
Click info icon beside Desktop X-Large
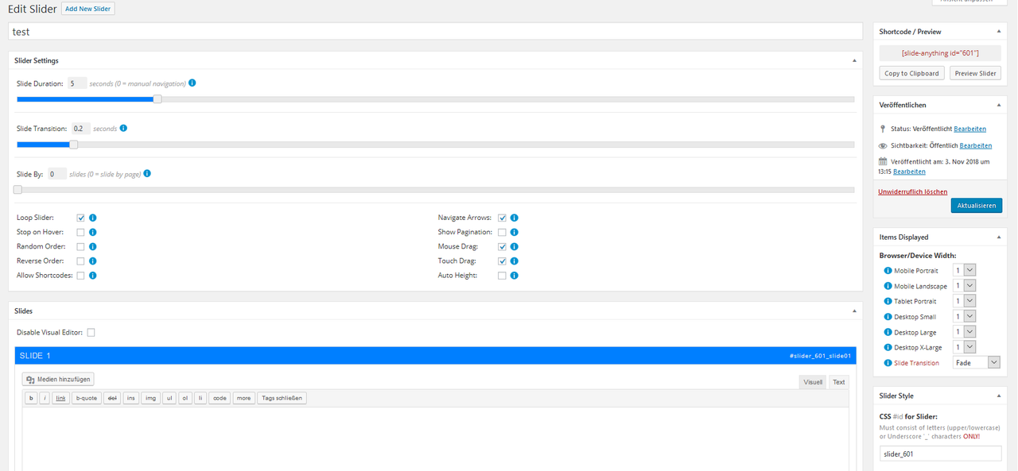tap(888, 347)
